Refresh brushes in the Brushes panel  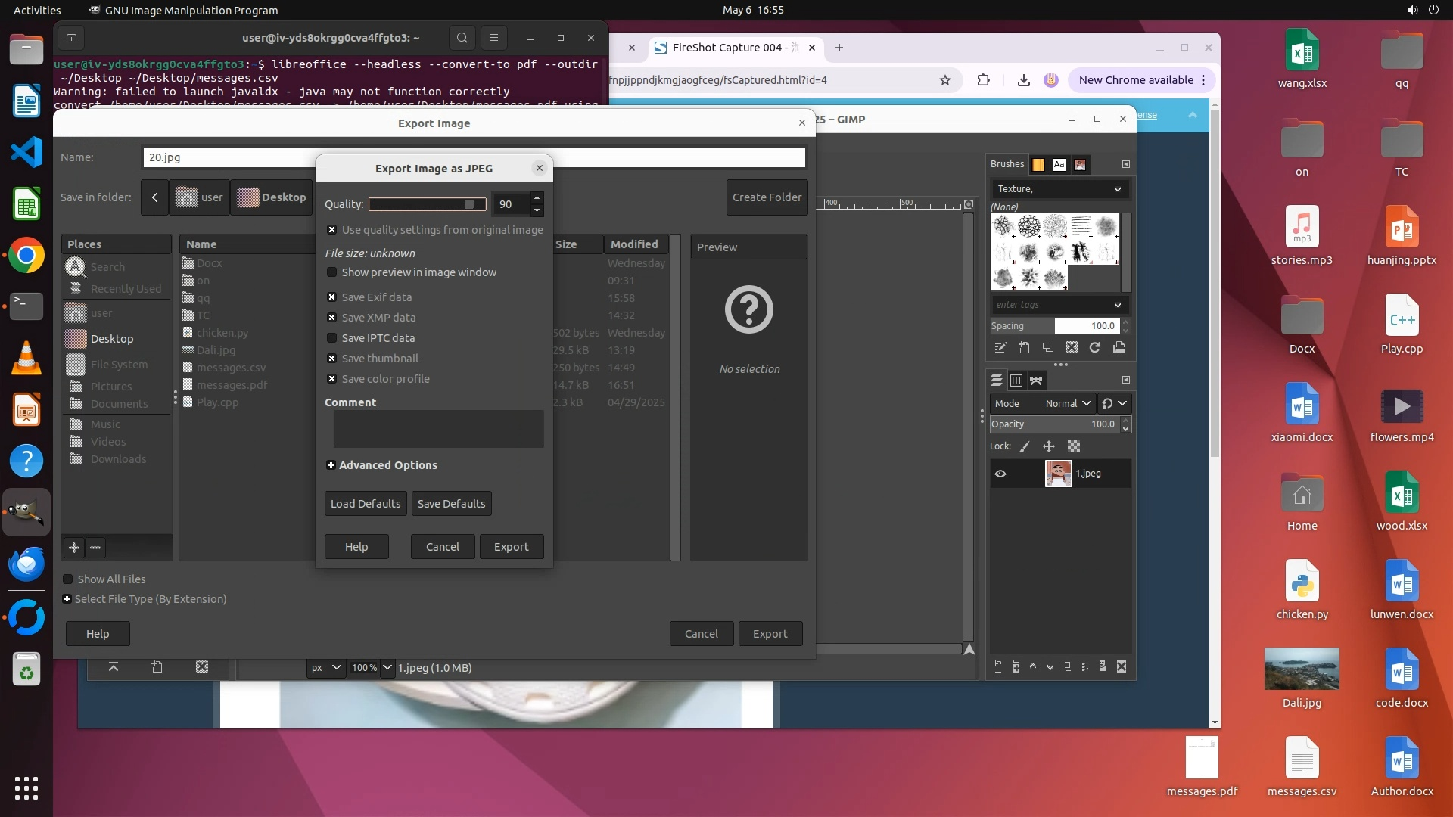[1095, 348]
